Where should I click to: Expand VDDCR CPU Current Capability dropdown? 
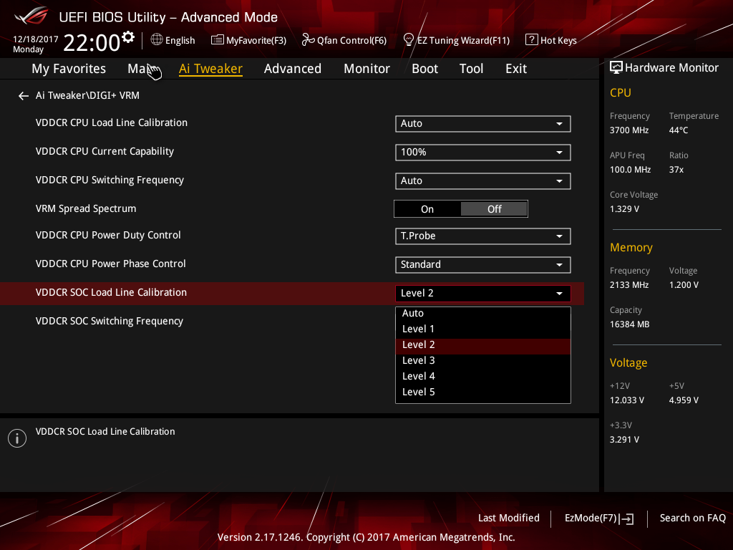tap(483, 153)
